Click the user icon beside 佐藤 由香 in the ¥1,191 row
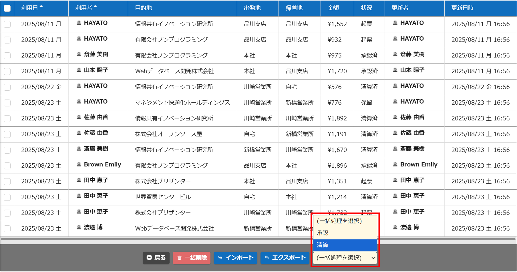 [79, 133]
